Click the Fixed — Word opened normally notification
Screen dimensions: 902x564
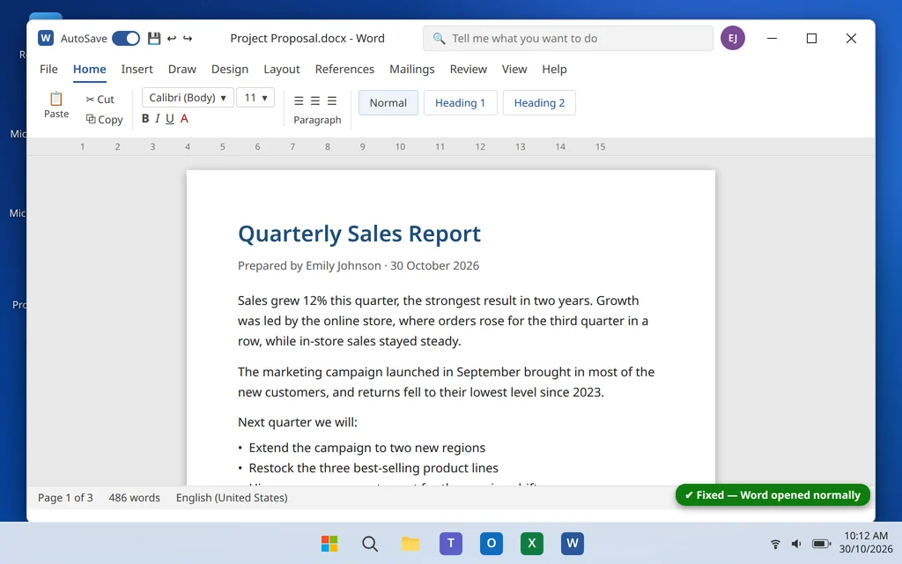(773, 495)
